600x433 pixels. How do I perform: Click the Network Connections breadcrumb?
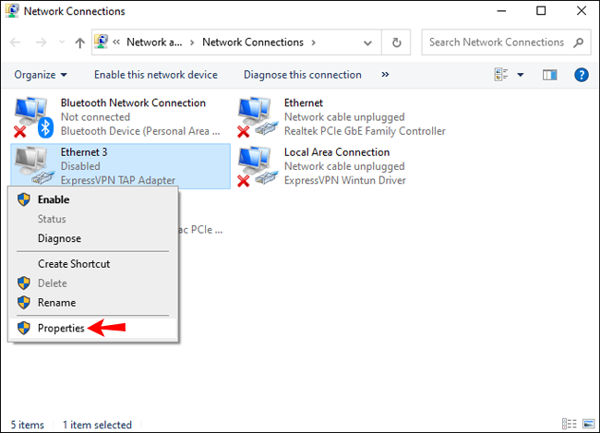(x=253, y=42)
